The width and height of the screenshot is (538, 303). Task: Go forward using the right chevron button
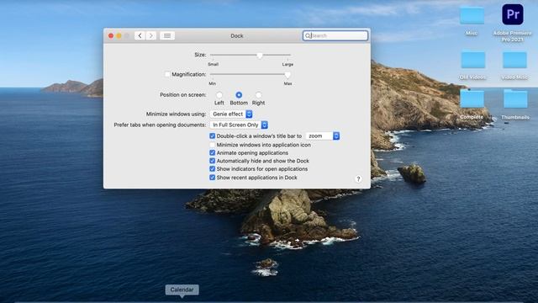tap(151, 35)
